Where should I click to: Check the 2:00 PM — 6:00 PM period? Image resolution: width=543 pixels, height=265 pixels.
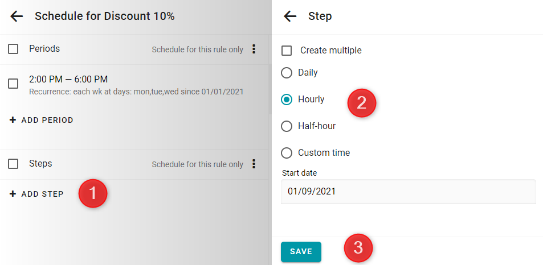pyautogui.click(x=13, y=84)
